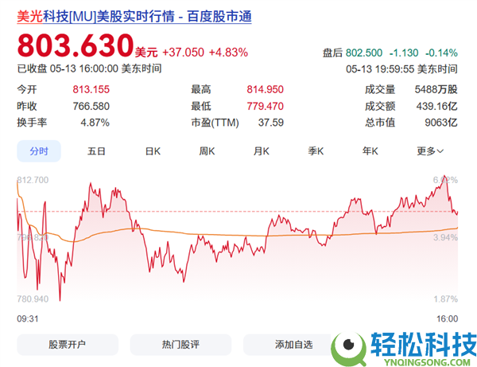Click the 热门股评 button
This screenshot has width=477, height=367.
pos(180,345)
